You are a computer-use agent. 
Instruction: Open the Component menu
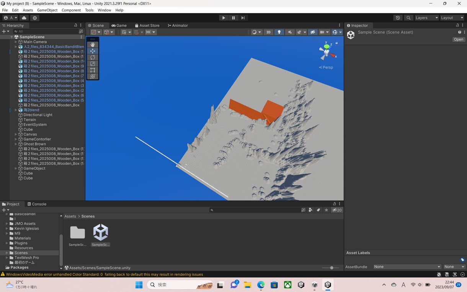pyautogui.click(x=71, y=10)
